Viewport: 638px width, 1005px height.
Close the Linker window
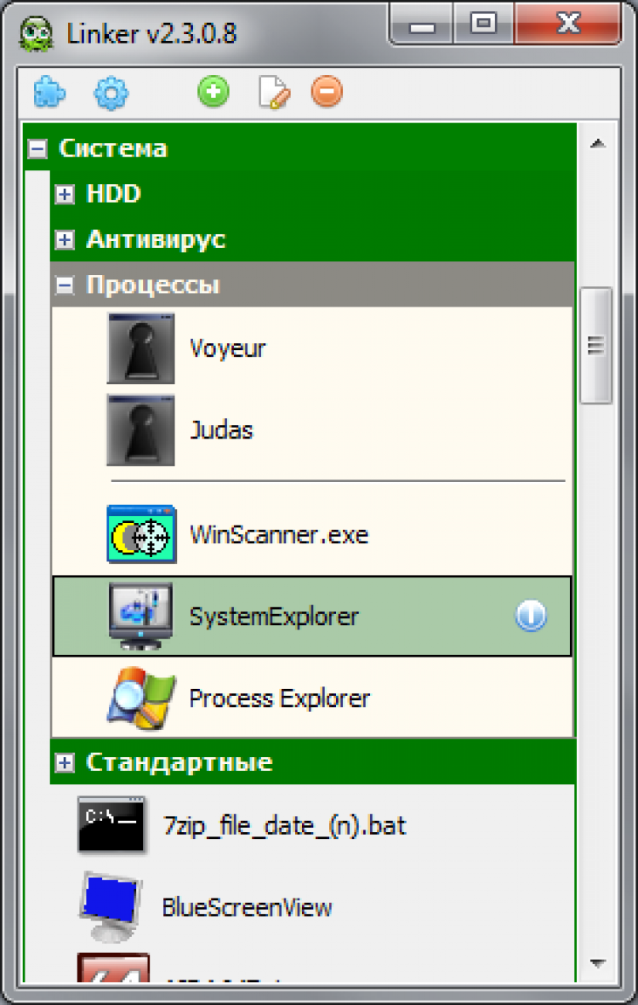(567, 25)
